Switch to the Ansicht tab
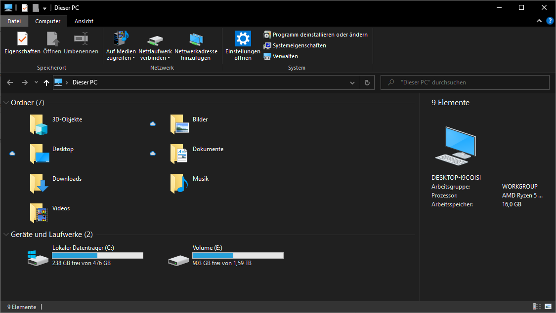The image size is (556, 313). pos(84,21)
